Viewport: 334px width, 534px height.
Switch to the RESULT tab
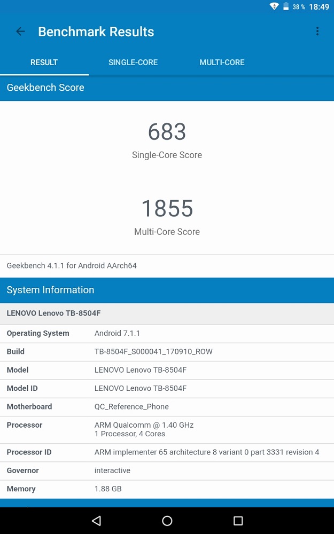[x=44, y=62]
